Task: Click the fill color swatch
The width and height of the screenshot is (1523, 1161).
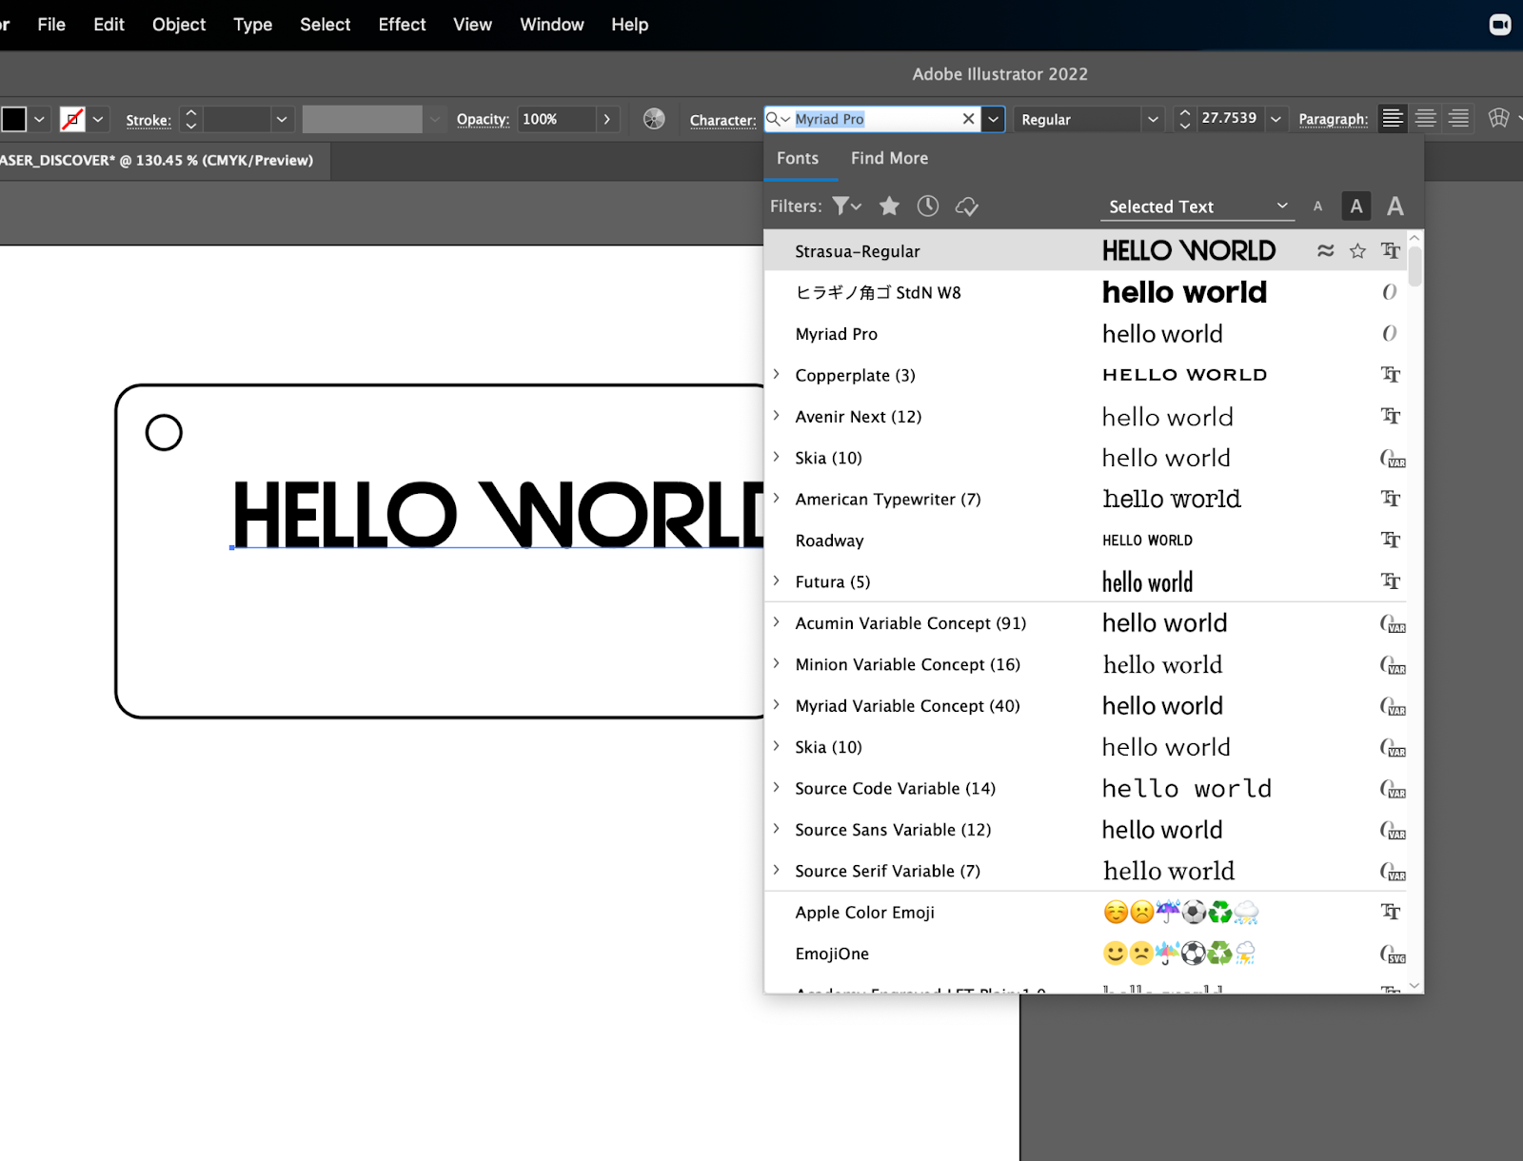Action: pos(13,119)
